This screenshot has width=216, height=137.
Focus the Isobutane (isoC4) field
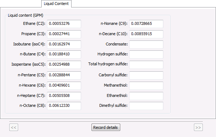(x=64, y=44)
